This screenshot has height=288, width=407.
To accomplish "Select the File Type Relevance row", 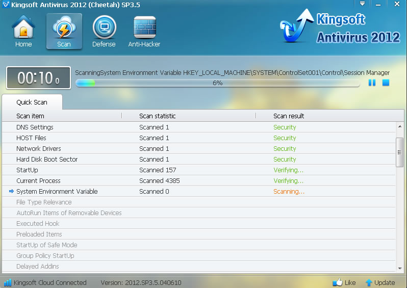I will [198, 202].
